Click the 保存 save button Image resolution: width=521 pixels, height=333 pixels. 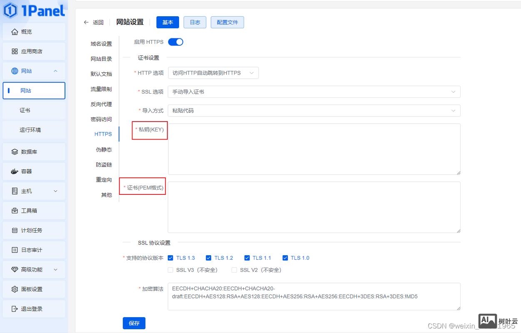coord(134,323)
